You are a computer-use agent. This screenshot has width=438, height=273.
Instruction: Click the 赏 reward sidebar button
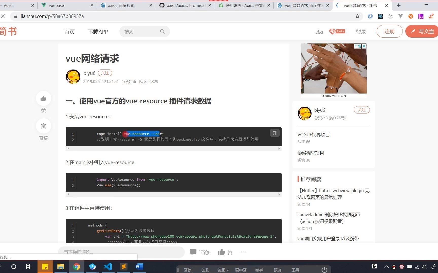point(44,126)
